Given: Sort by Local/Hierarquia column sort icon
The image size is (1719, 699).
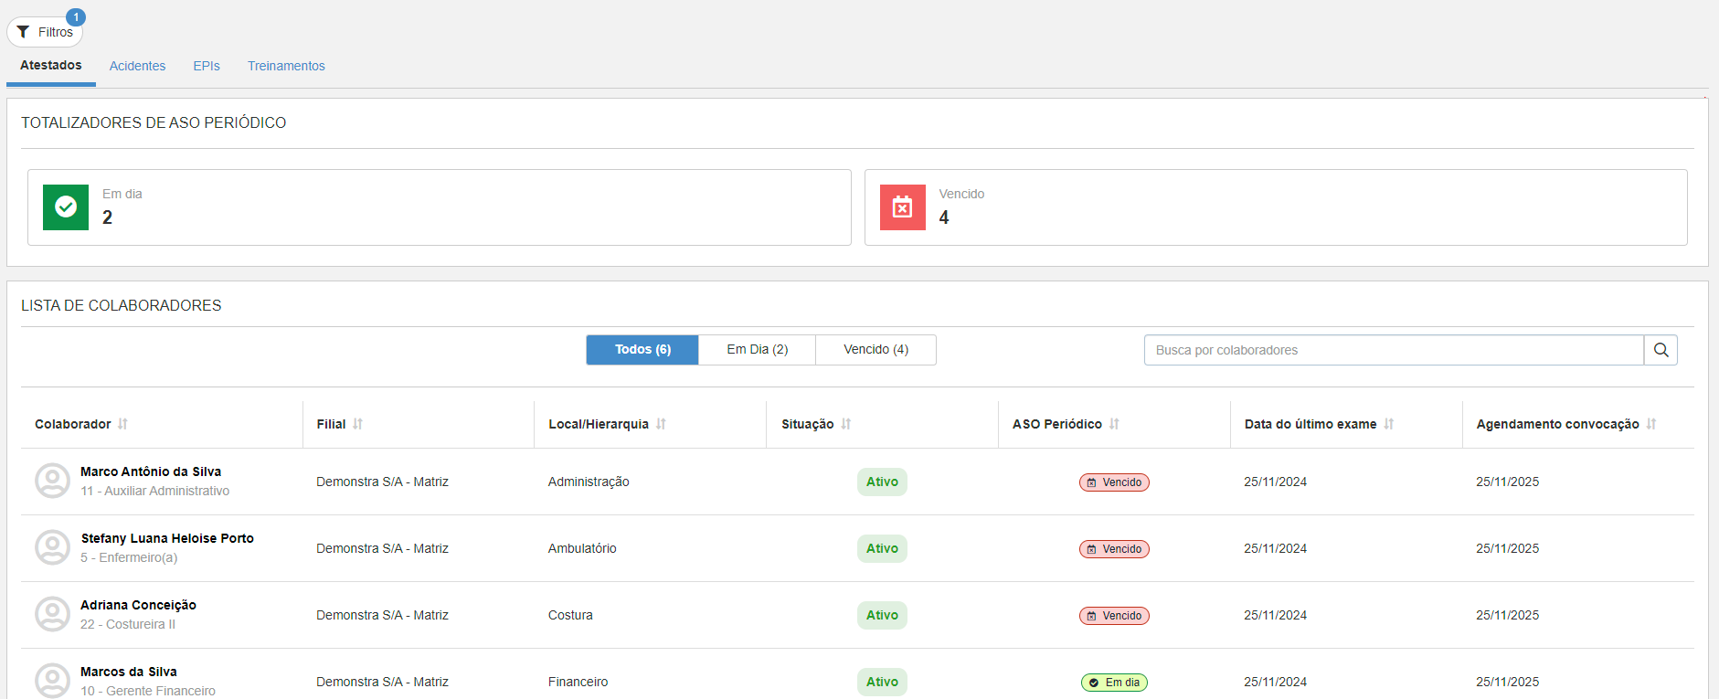Looking at the screenshot, I should pyautogui.click(x=661, y=424).
